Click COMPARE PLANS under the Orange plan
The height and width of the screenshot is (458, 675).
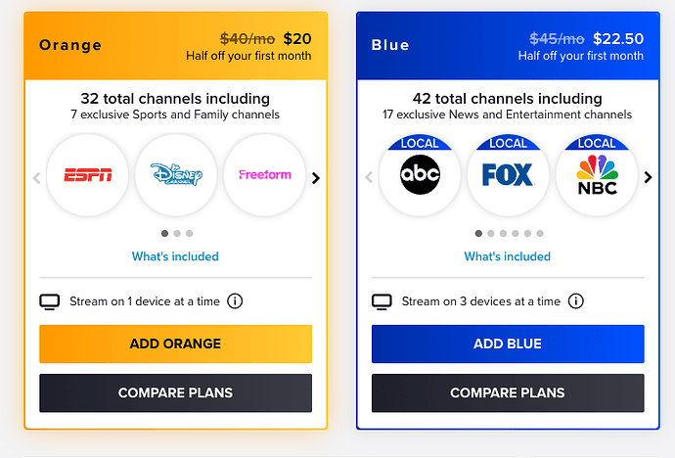[x=175, y=393]
